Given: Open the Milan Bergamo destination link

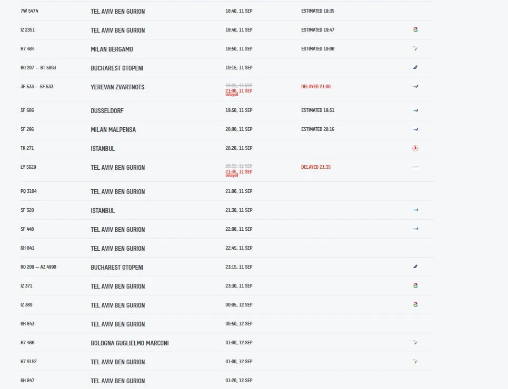Looking at the screenshot, I should tap(112, 49).
